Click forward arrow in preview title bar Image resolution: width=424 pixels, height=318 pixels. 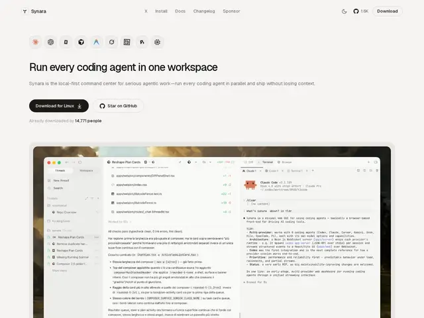click(74, 162)
